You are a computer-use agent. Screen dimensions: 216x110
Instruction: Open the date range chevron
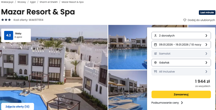pyautogui.click(x=206, y=45)
